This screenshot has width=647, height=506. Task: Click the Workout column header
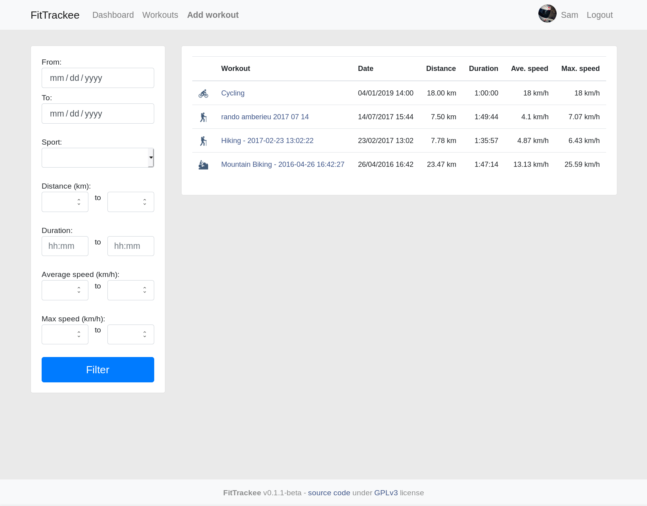235,69
